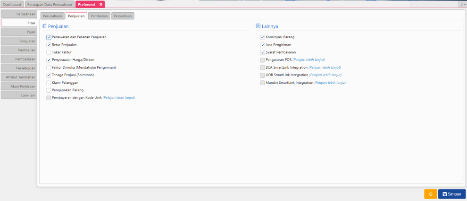Image resolution: width=467 pixels, height=201 pixels.
Task: Click the Simpan save button
Action: (x=451, y=194)
